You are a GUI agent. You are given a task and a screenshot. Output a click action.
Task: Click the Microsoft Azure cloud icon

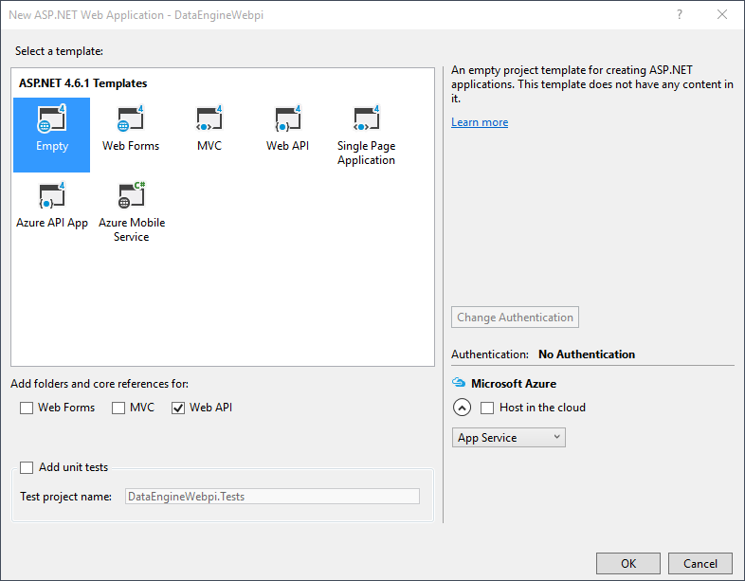[x=459, y=384]
